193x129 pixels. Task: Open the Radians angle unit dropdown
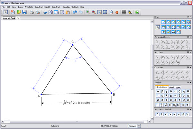139,126
